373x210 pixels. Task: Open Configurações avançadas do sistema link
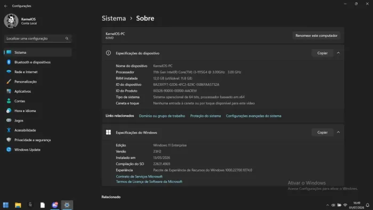[x=254, y=116]
